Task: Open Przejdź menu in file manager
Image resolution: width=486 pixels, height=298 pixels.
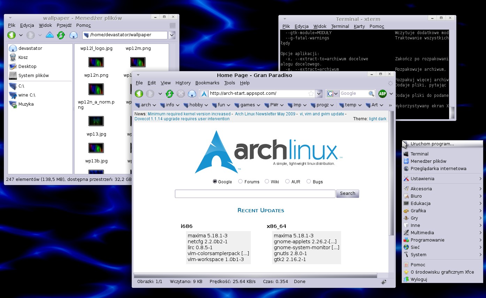Action: [x=64, y=25]
